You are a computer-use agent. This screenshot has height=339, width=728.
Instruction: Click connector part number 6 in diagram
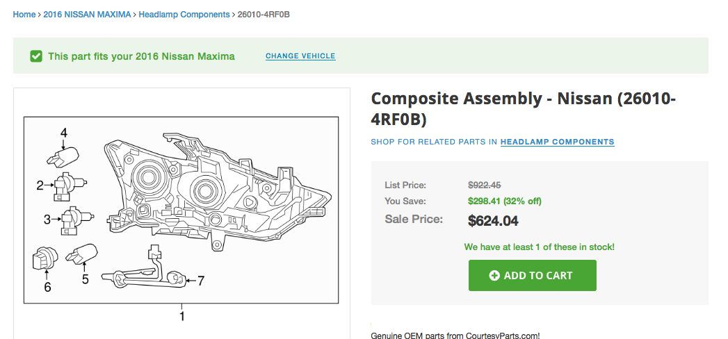(x=43, y=261)
